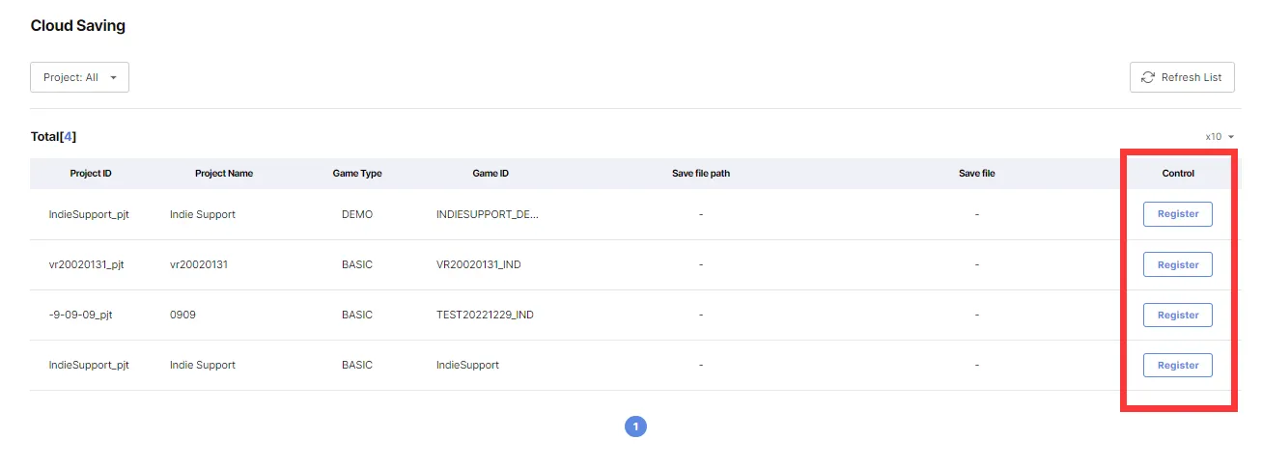Click the -9-09-09_pjt project ID cell
The image size is (1262, 467).
pos(81,315)
